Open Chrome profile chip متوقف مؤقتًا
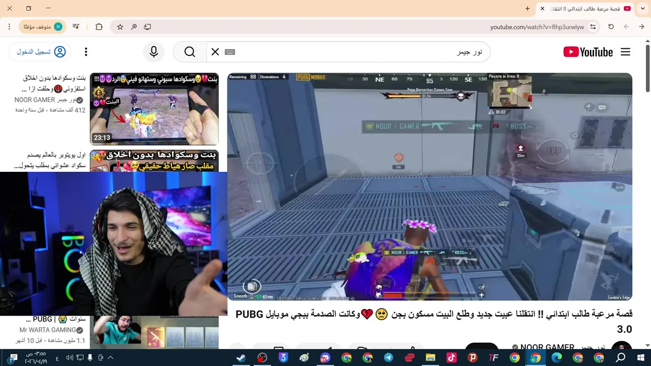This screenshot has width=651, height=366. tap(43, 27)
